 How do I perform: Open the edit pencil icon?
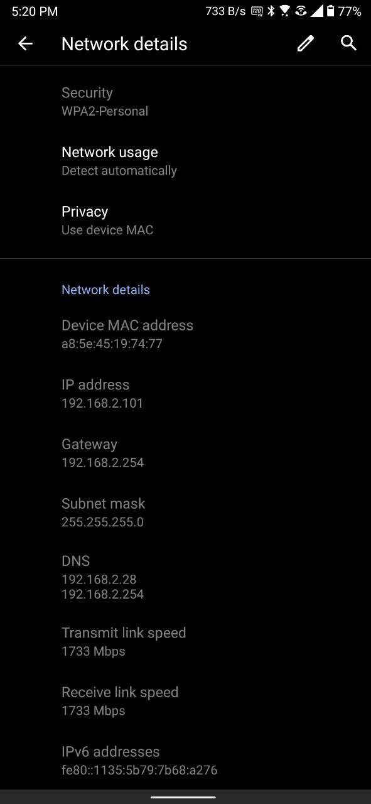click(306, 43)
